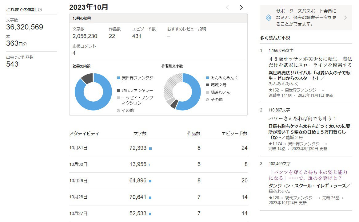This screenshot has height=222, width=359.
Task: Select the 10月31日 activity row
Action: click(x=158, y=148)
